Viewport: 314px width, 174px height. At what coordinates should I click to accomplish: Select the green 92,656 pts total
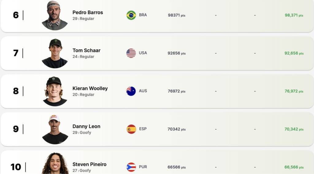point(294,53)
